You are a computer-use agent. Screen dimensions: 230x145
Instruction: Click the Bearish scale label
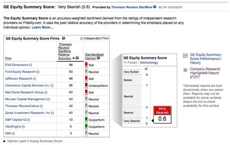coord(129,113)
